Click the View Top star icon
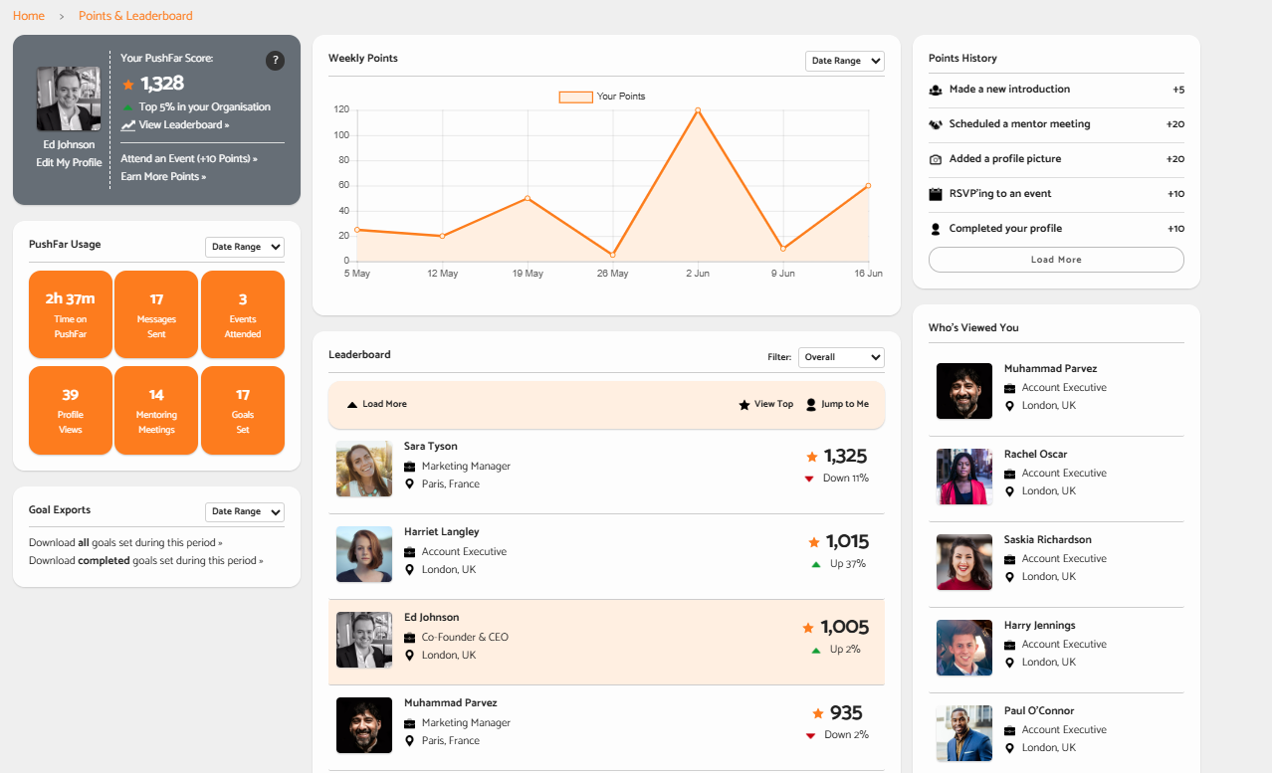Image resolution: width=1272 pixels, height=773 pixels. pos(743,405)
